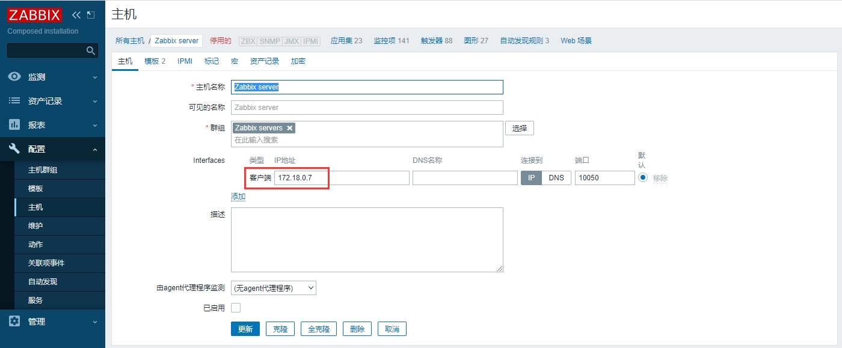Collapse the 配置 sidebar section
The height and width of the screenshot is (348, 842).
[x=52, y=149]
